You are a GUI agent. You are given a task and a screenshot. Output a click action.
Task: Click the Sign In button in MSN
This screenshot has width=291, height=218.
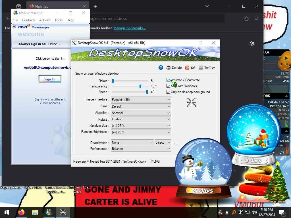pyautogui.click(x=50, y=79)
